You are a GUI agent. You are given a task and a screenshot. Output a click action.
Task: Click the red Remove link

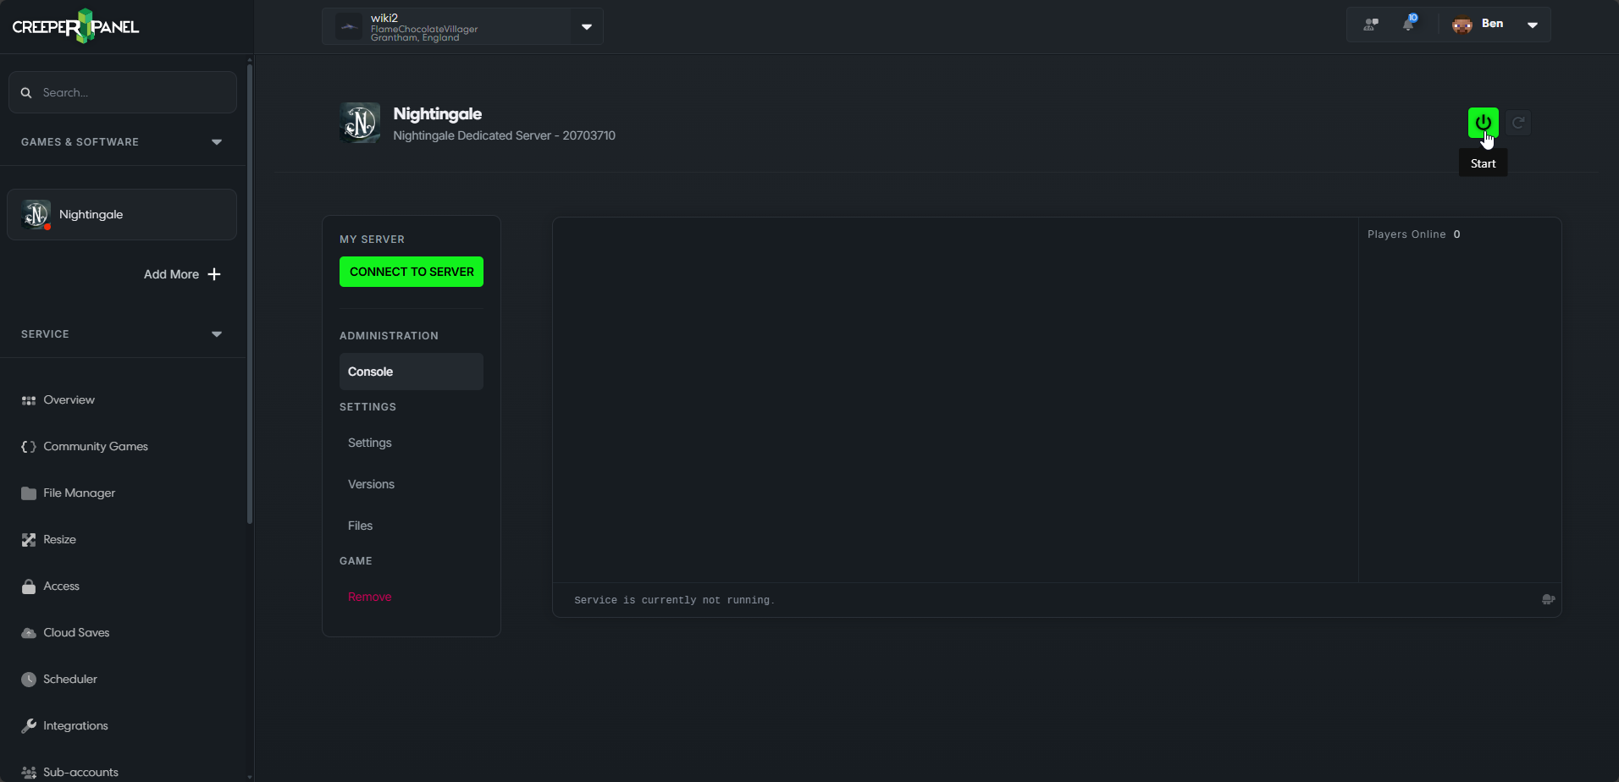coord(369,597)
